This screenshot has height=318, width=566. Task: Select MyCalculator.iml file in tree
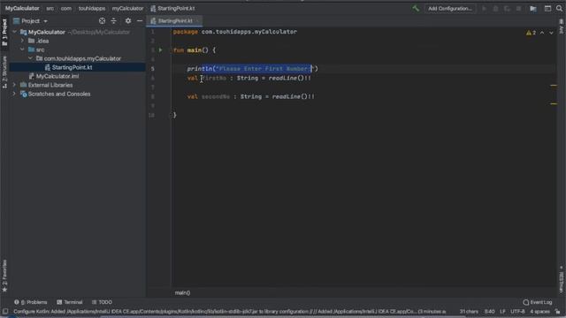click(x=57, y=76)
